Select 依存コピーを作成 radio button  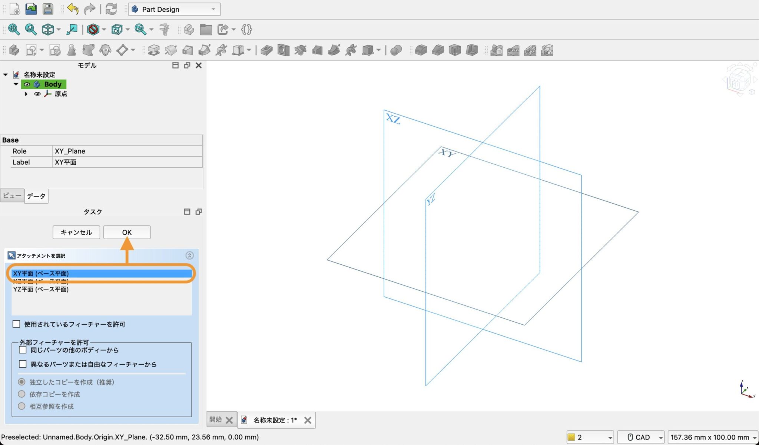21,394
